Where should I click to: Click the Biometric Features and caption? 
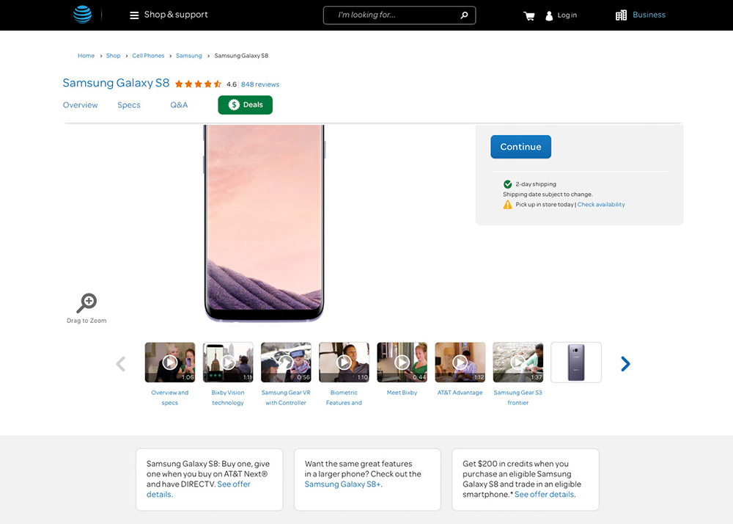point(344,398)
